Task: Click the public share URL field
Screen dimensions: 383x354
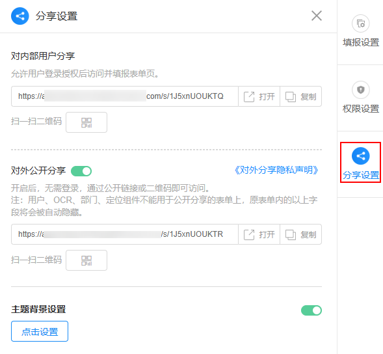Action: pyautogui.click(x=125, y=234)
